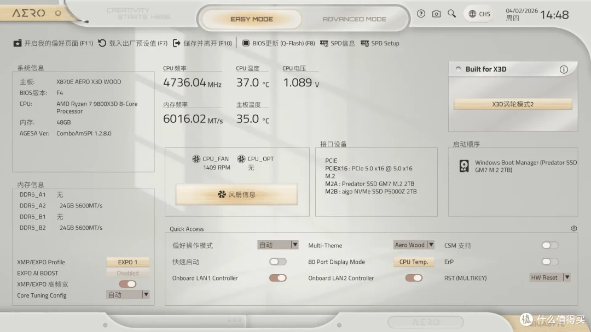Click the 14:48 clock display
The width and height of the screenshot is (591, 332).
[x=554, y=15]
